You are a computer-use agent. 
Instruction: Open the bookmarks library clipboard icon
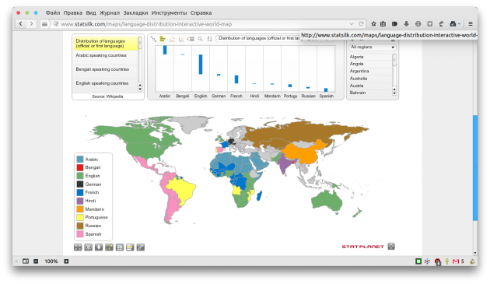coord(383,24)
